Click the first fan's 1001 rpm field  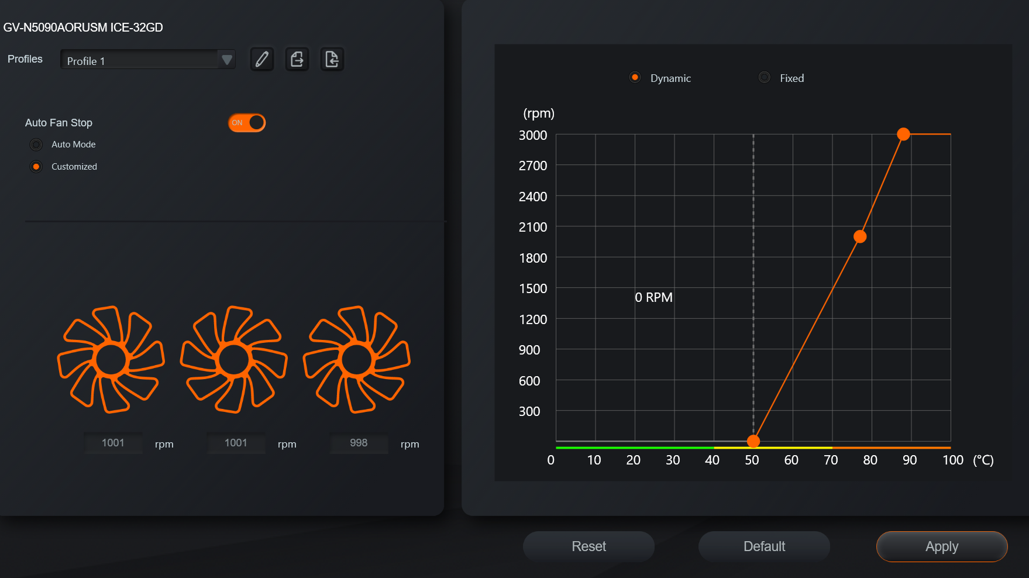(113, 443)
